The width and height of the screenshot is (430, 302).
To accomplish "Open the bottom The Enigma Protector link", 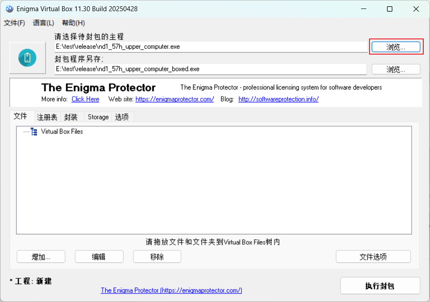I will (x=172, y=290).
